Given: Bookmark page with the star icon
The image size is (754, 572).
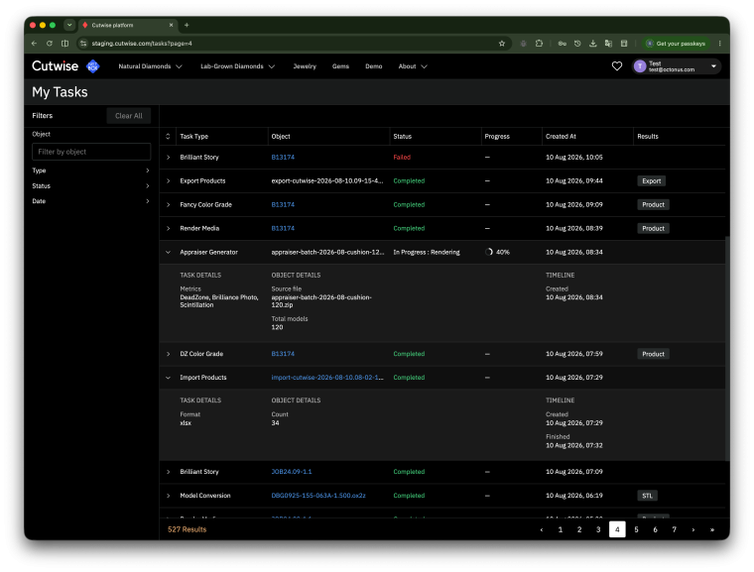Looking at the screenshot, I should coord(502,44).
